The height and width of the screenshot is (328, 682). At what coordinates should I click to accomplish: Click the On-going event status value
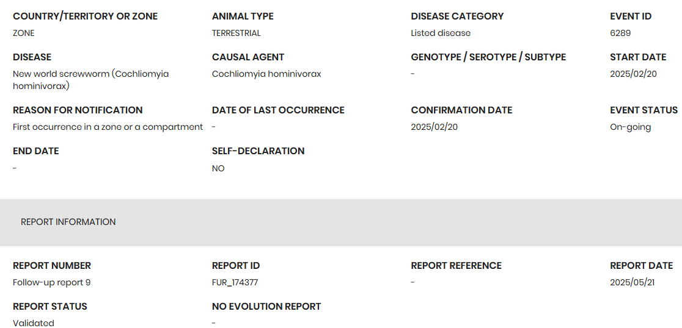tap(631, 127)
